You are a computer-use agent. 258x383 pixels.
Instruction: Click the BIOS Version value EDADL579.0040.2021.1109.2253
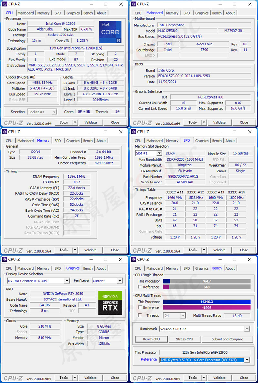pyautogui.click(x=204, y=76)
